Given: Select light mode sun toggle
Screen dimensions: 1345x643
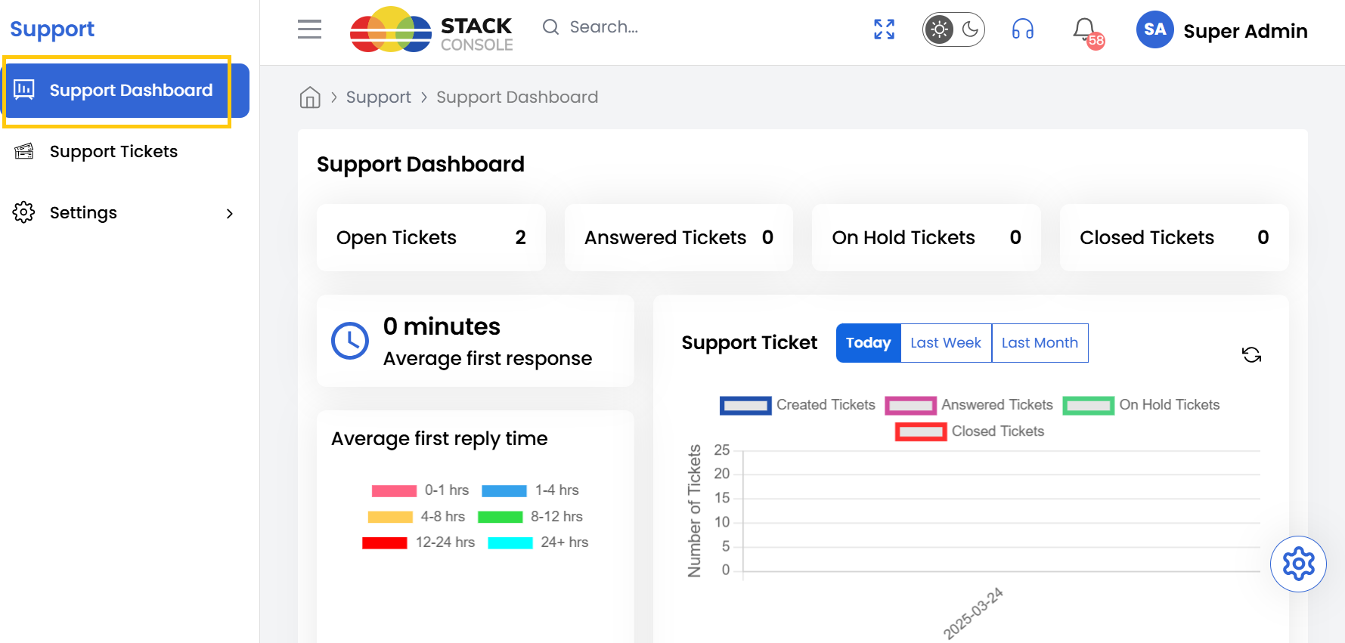Looking at the screenshot, I should point(939,29).
